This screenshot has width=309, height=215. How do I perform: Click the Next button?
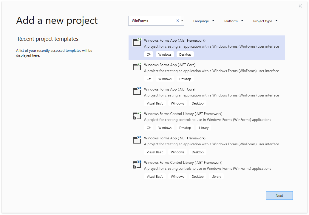point(279,196)
